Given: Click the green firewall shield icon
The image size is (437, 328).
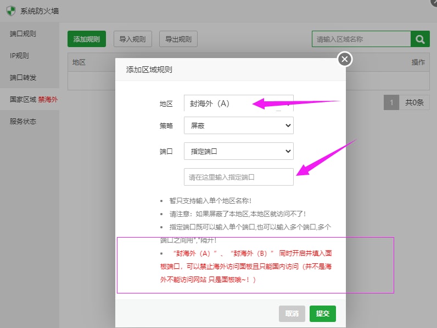Looking at the screenshot, I should point(10,11).
